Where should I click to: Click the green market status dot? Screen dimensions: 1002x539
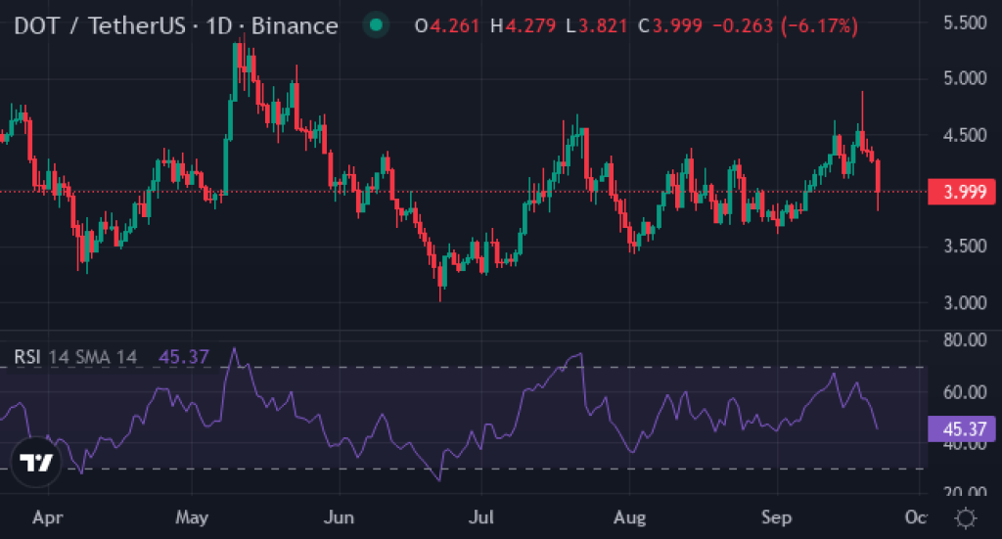pos(376,24)
